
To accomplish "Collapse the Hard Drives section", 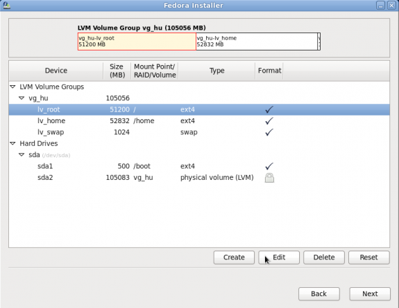I will point(12,143).
